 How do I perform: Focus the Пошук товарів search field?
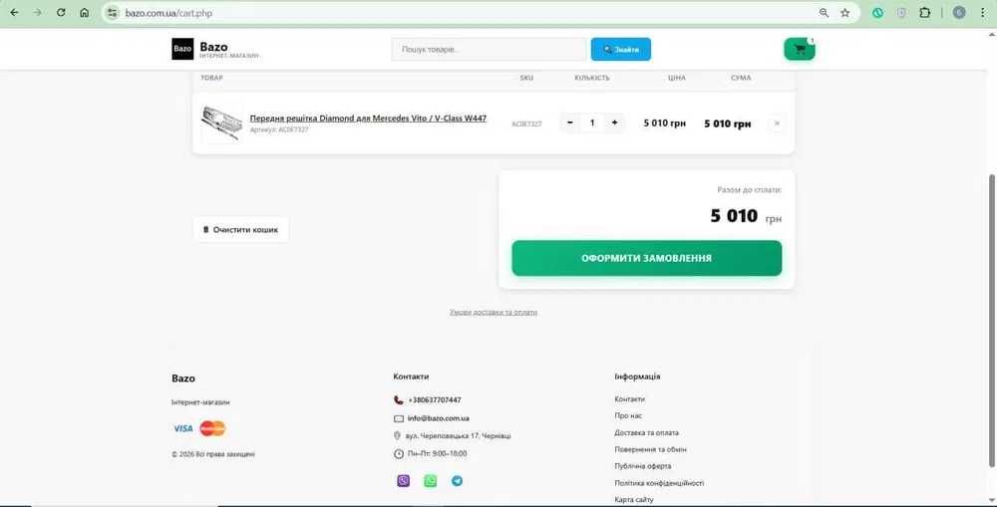pos(489,49)
